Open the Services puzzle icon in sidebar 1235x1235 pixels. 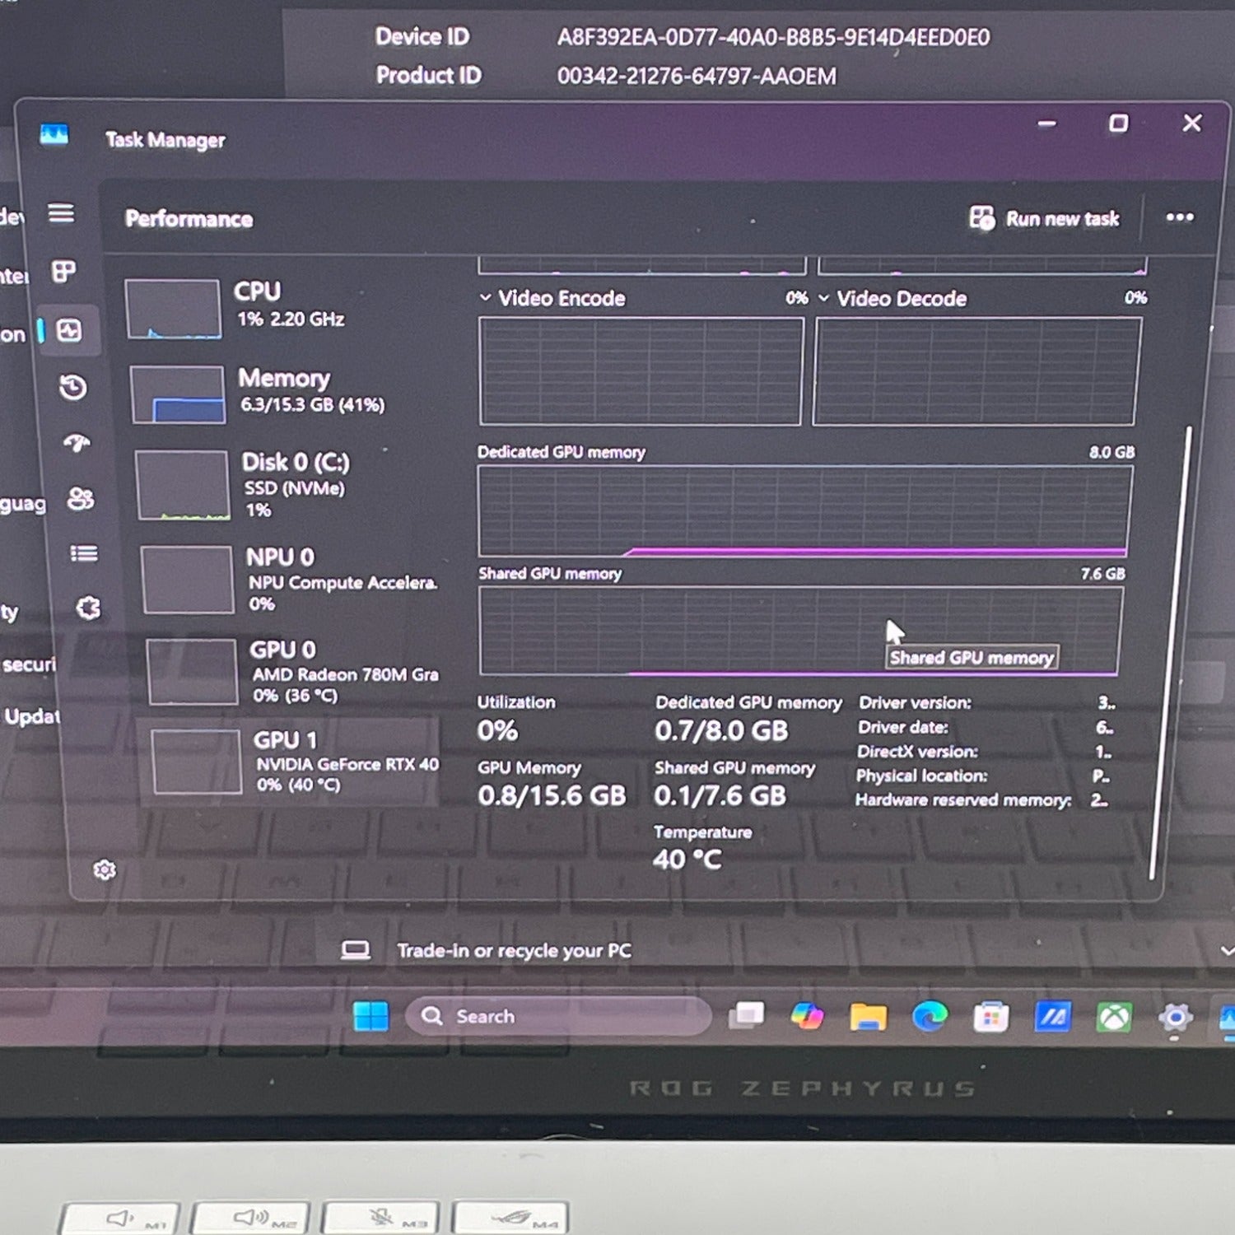pos(88,608)
